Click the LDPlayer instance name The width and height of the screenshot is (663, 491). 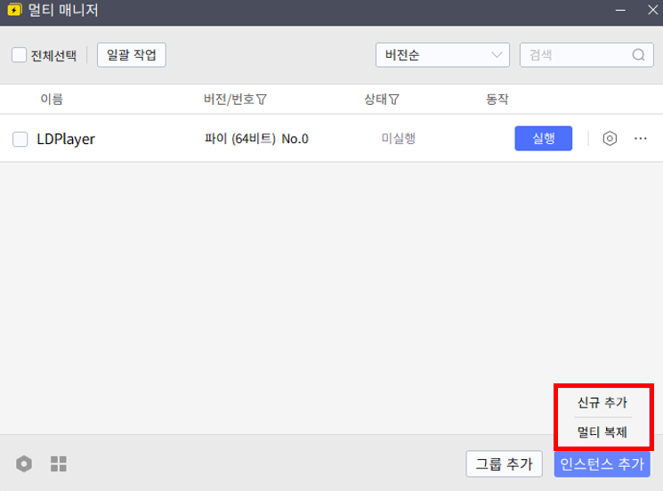[66, 139]
